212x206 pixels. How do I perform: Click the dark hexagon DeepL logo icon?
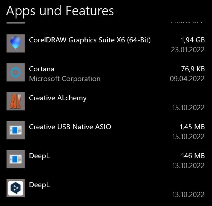[x=16, y=188]
